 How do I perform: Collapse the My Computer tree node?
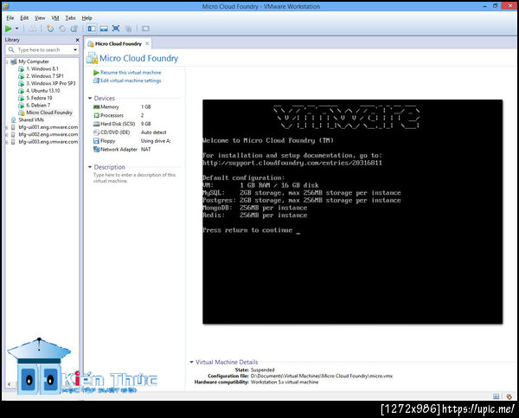(x=7, y=61)
